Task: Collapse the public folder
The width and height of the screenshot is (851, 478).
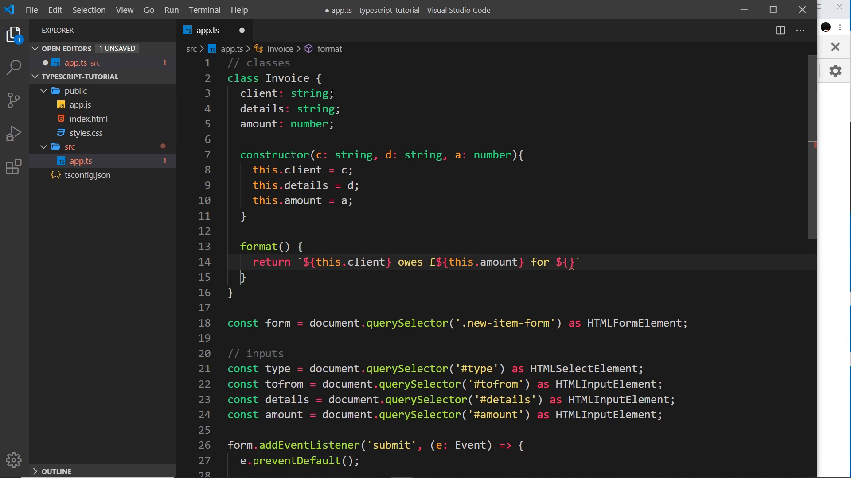Action: 44,91
